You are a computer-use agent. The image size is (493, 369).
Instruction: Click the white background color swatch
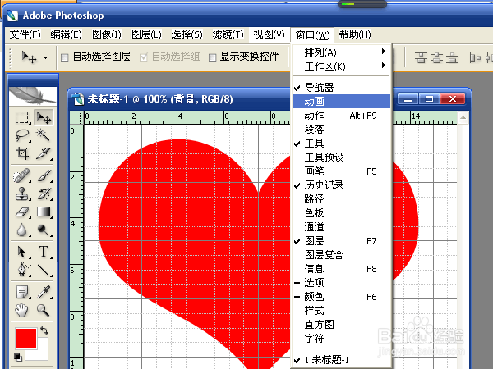tap(40, 353)
